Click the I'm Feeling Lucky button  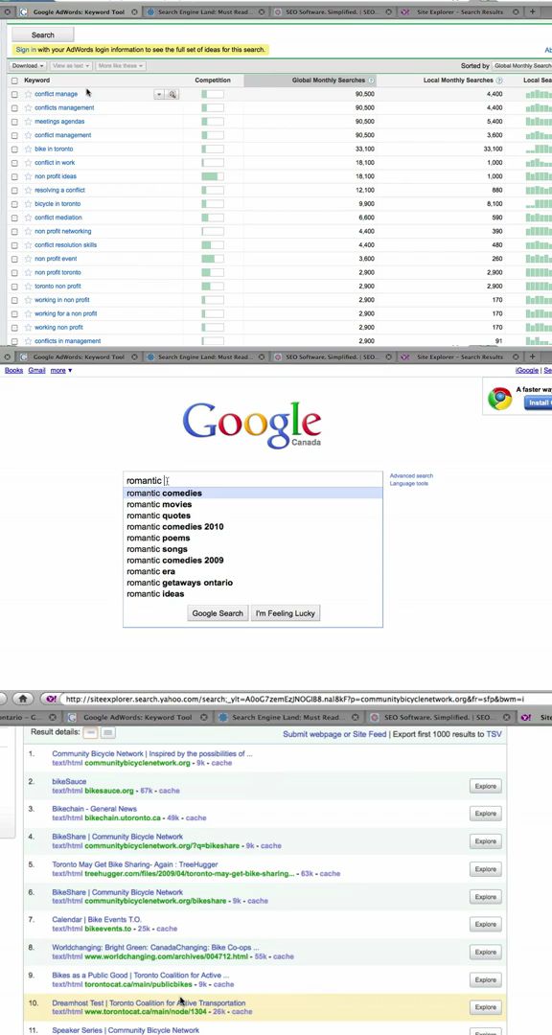point(286,613)
